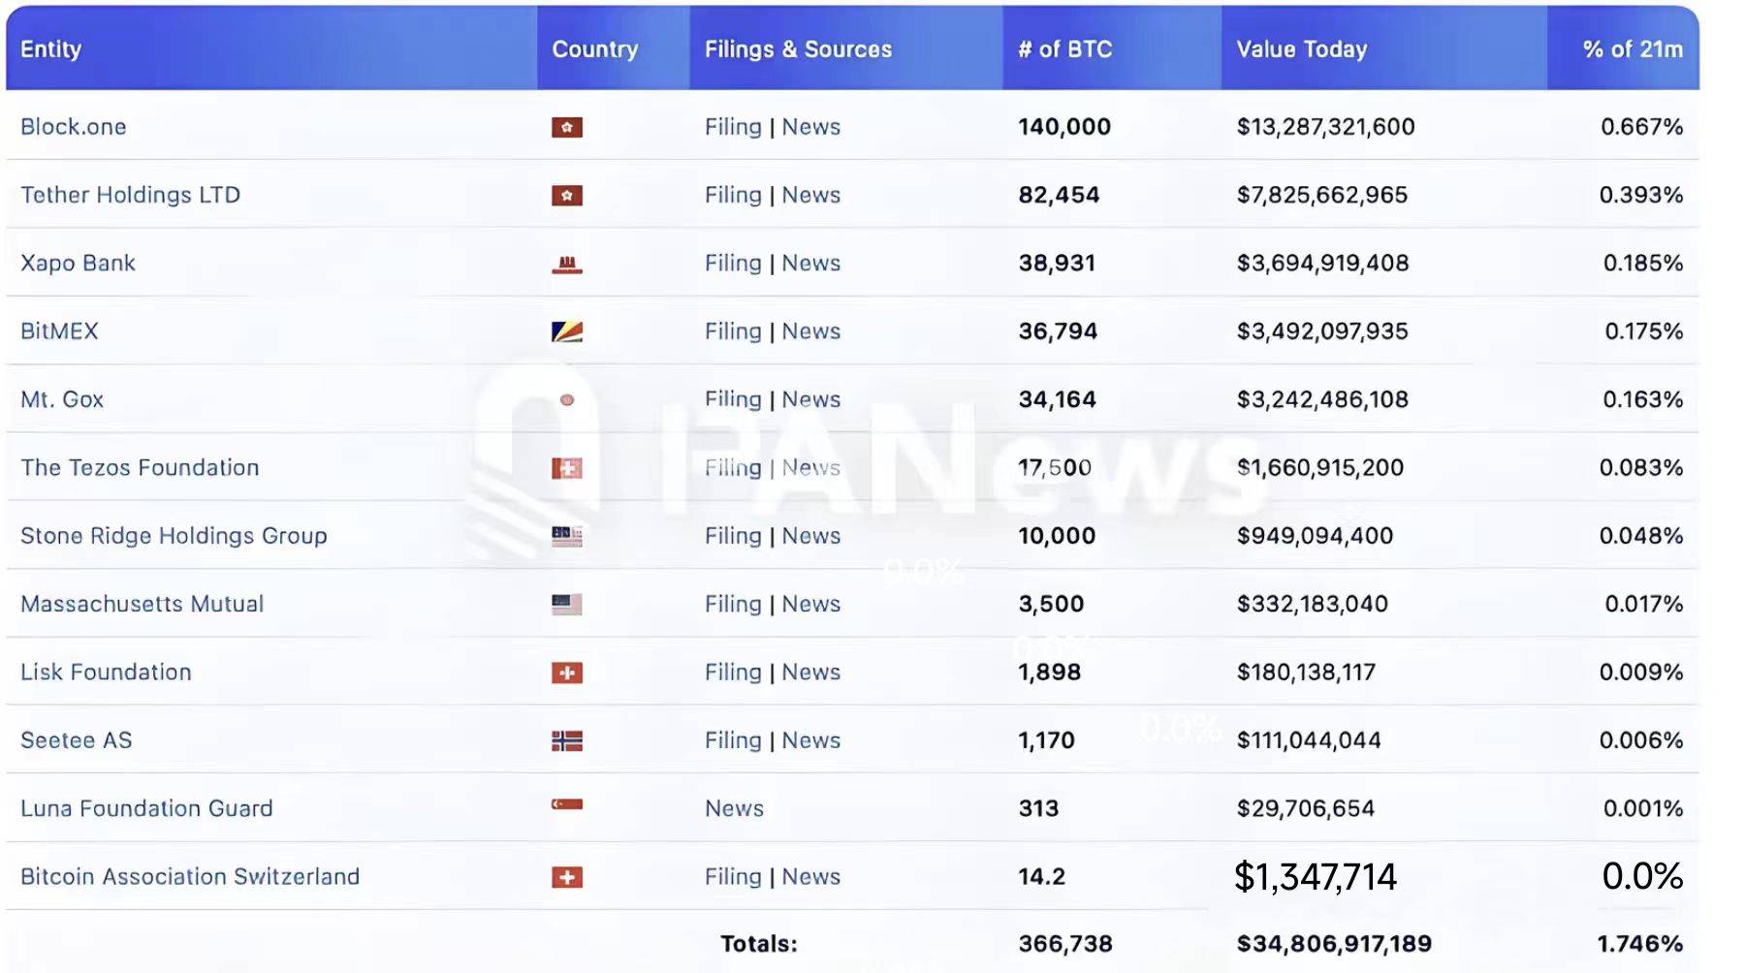1745x973 pixels.
Task: Click the Swiss flag next to Tezos Foundation
Action: tap(566, 468)
